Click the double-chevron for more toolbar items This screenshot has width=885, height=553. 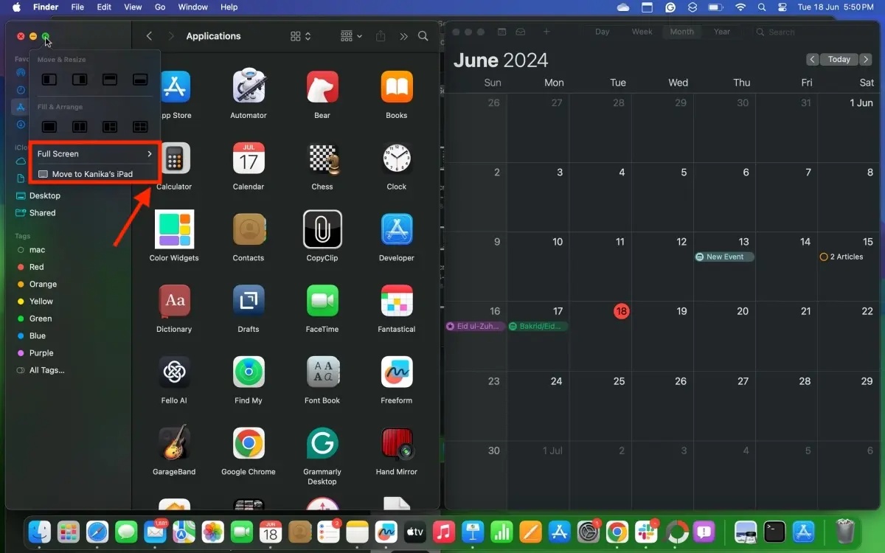pos(403,35)
